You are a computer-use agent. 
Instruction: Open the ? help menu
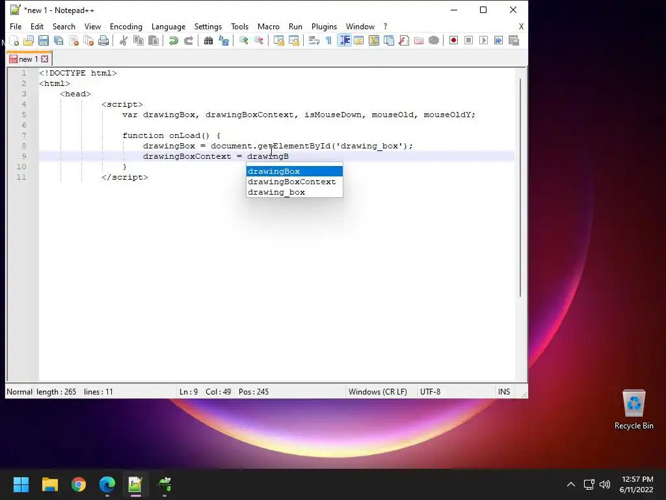(385, 26)
